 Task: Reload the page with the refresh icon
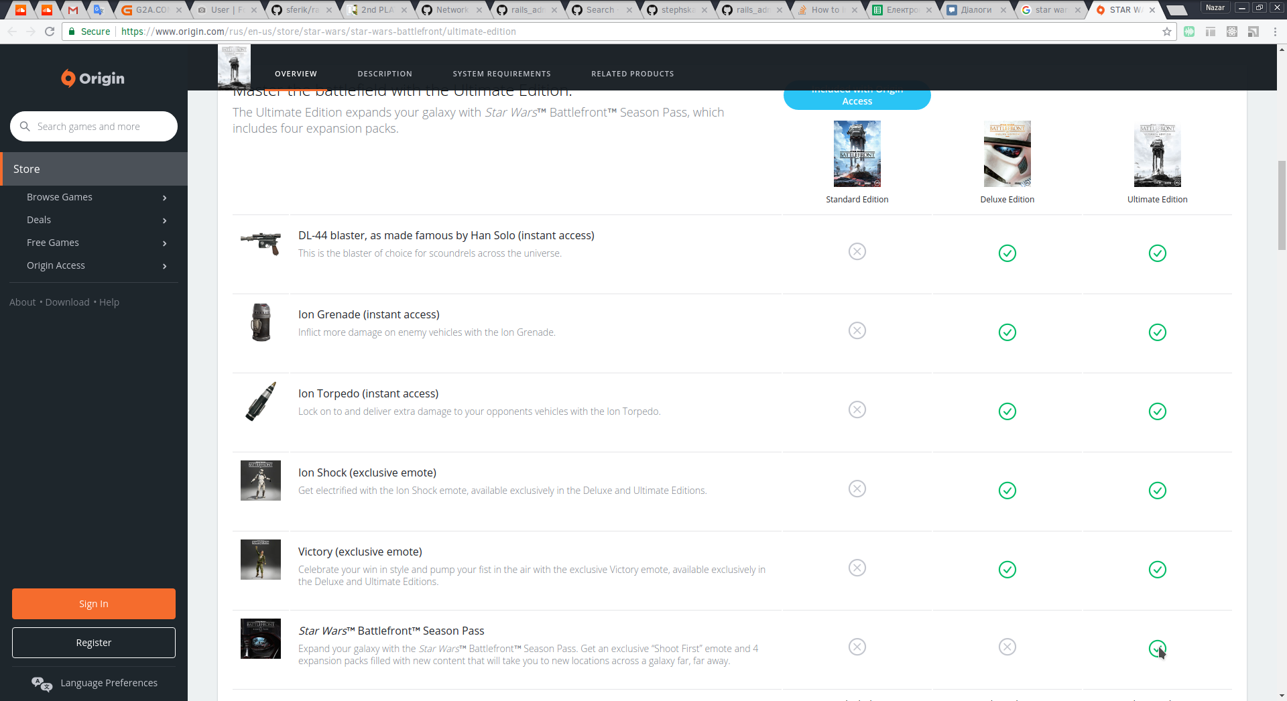click(x=50, y=31)
